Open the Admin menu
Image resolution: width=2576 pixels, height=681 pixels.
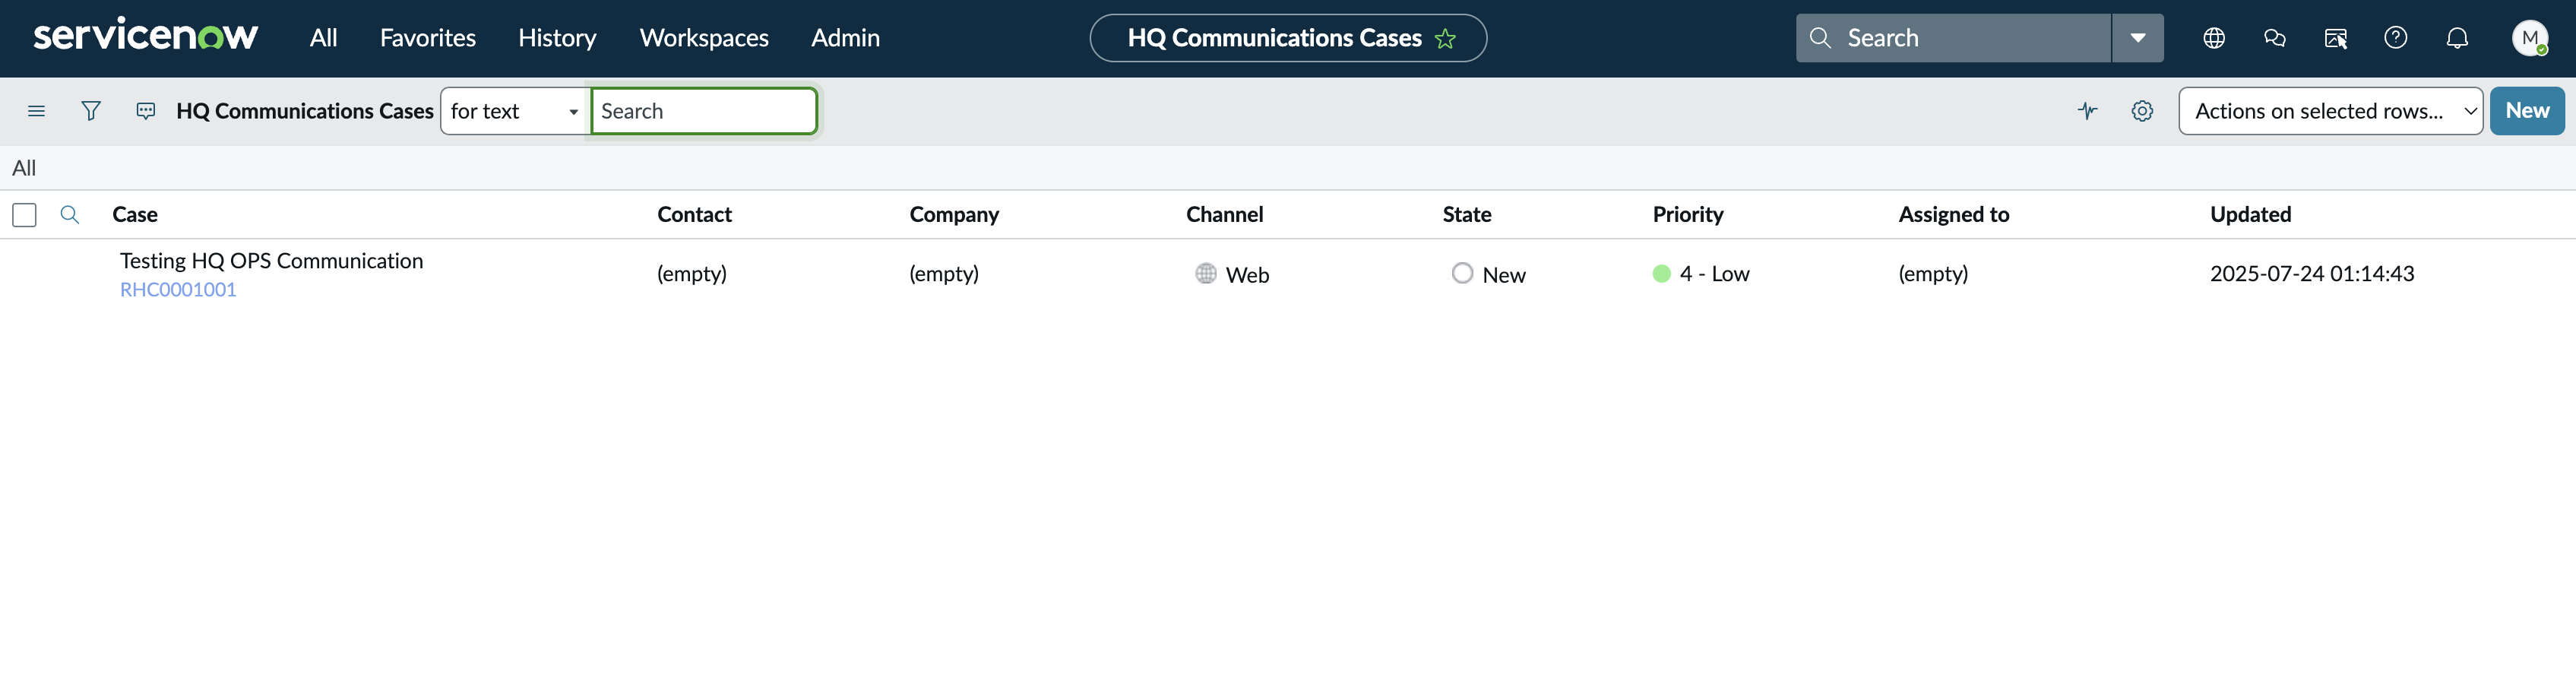click(x=845, y=38)
